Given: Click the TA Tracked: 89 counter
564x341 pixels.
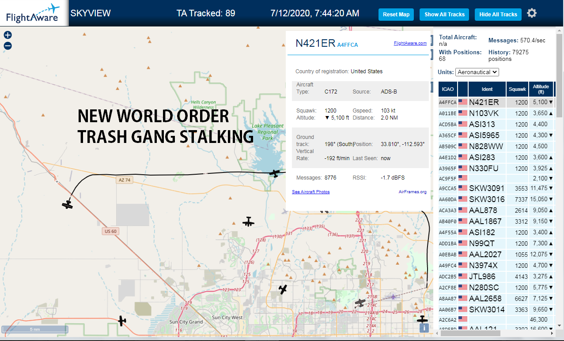Looking at the screenshot, I should (206, 13).
